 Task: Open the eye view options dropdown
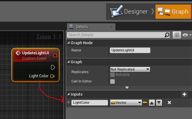(x=187, y=35)
